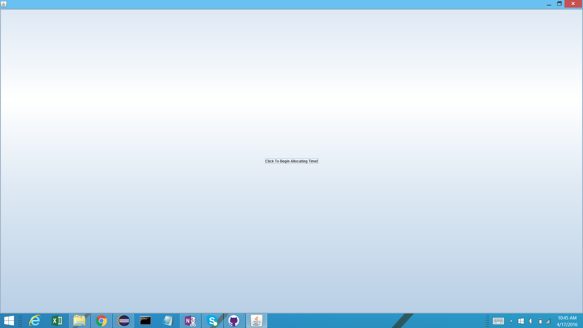Click the battery status tray icon
Image resolution: width=583 pixels, height=328 pixels.
[540, 321]
